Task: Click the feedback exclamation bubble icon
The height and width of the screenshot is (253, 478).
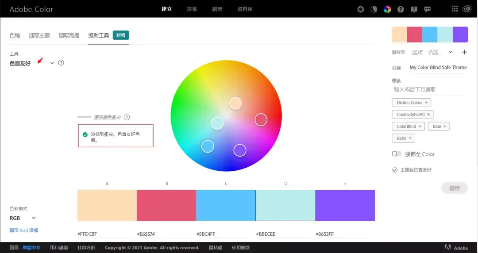Action: (414, 9)
